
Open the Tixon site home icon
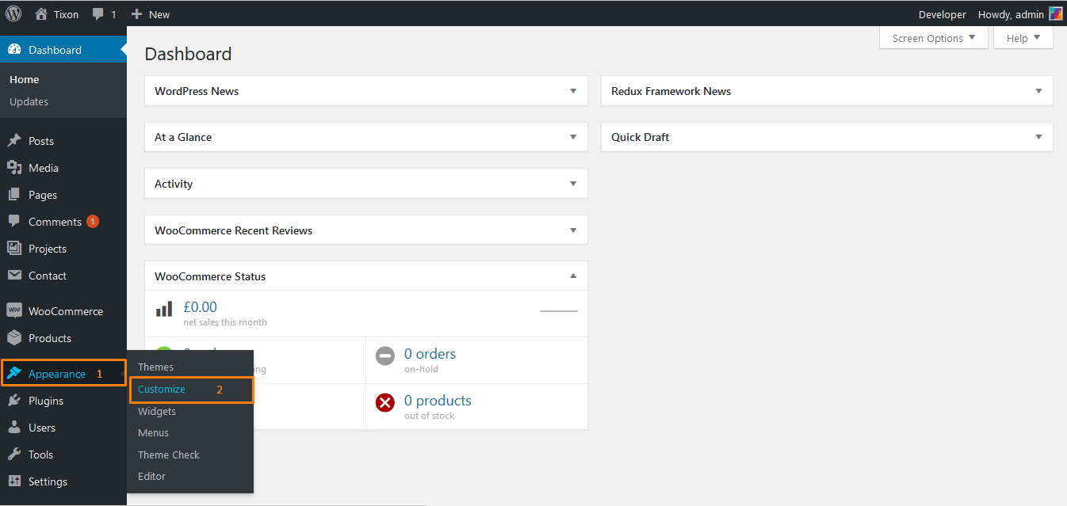click(41, 13)
